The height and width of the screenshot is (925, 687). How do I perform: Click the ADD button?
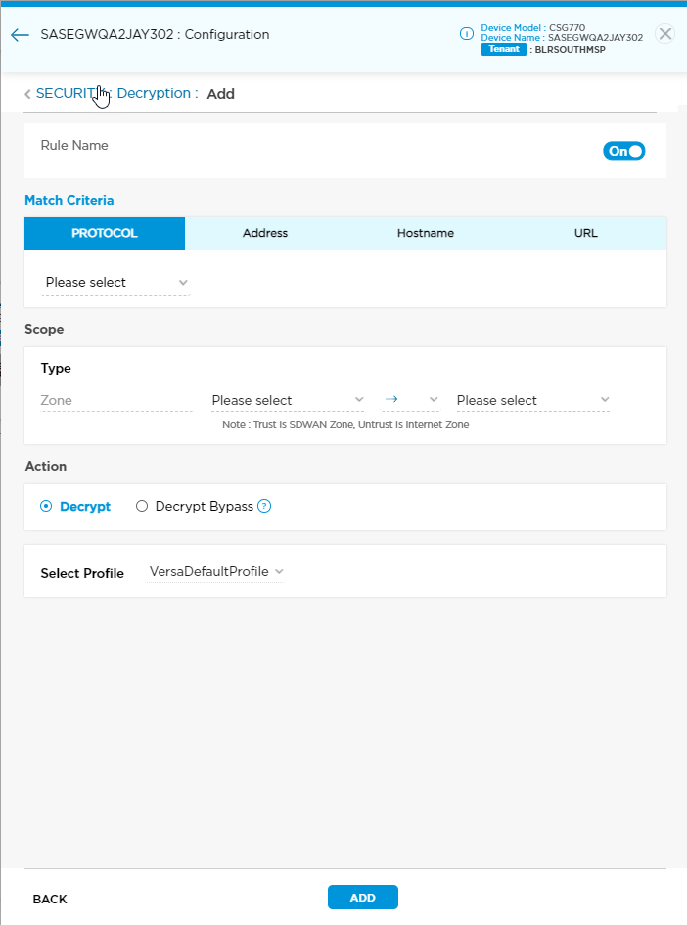click(x=362, y=898)
